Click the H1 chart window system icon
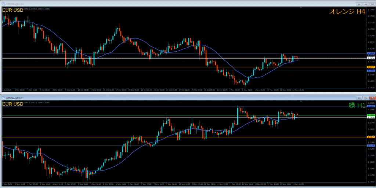The height and width of the screenshot is (188, 376). pos(4,98)
